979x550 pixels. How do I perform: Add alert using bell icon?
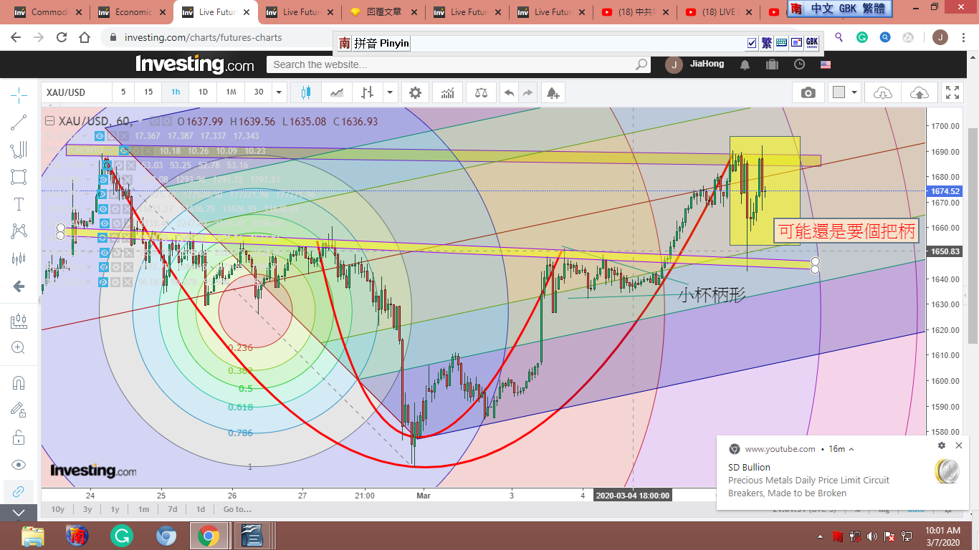(x=552, y=92)
